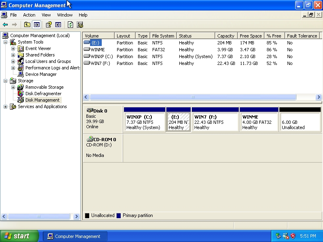This screenshot has height=242, width=323.
Task: Click the WIN7 (F:) volume drive icon
Action: tap(86, 63)
